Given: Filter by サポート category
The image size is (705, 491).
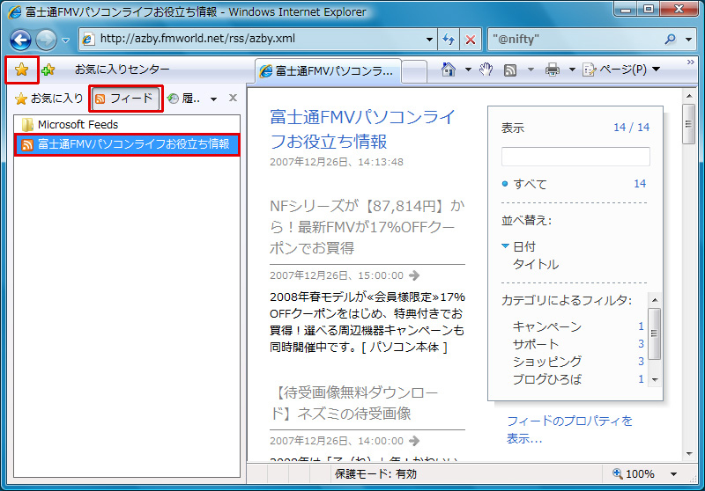Looking at the screenshot, I should tap(536, 344).
